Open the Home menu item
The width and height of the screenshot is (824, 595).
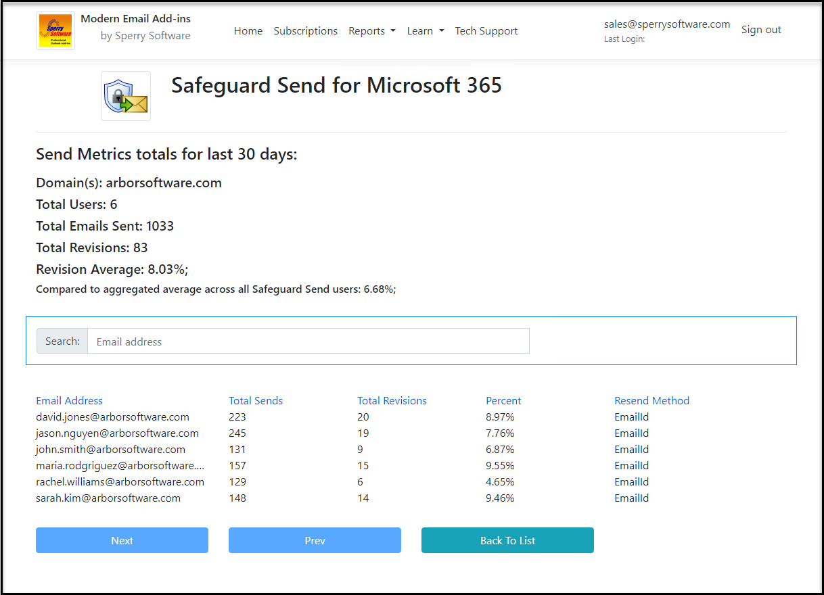click(x=248, y=30)
